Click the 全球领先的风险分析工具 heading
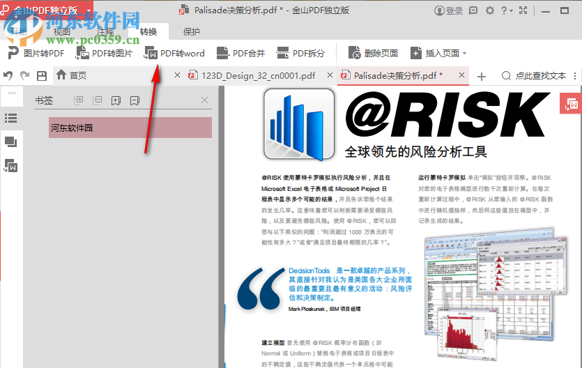Image resolution: width=582 pixels, height=368 pixels. [415, 152]
